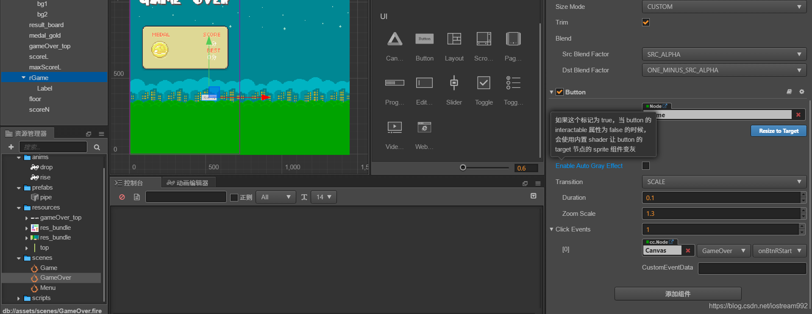Add a new asset with plus icon
812x314 pixels.
[x=11, y=147]
